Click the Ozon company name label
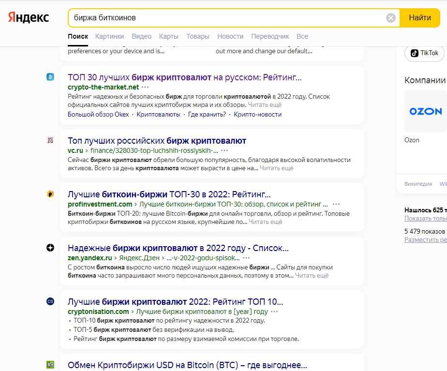The height and width of the screenshot is (371, 447). [412, 140]
